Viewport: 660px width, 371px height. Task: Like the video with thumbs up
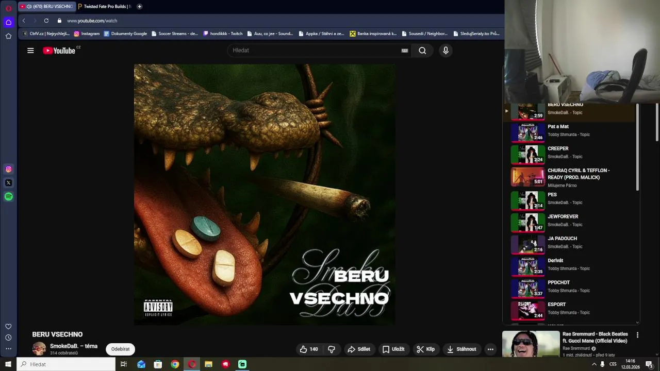point(309,349)
